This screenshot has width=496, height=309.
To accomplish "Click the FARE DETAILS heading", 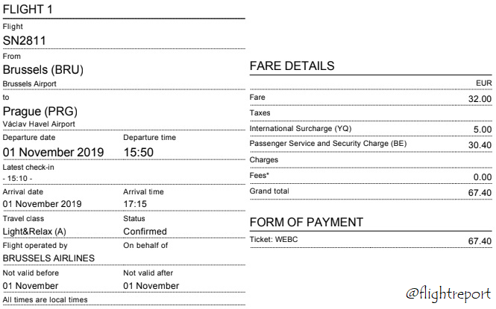I will [292, 66].
